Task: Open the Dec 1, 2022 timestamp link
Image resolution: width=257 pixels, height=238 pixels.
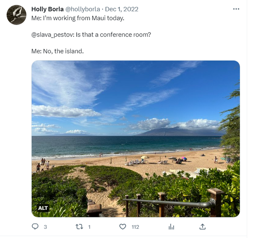Action: pos(121,9)
